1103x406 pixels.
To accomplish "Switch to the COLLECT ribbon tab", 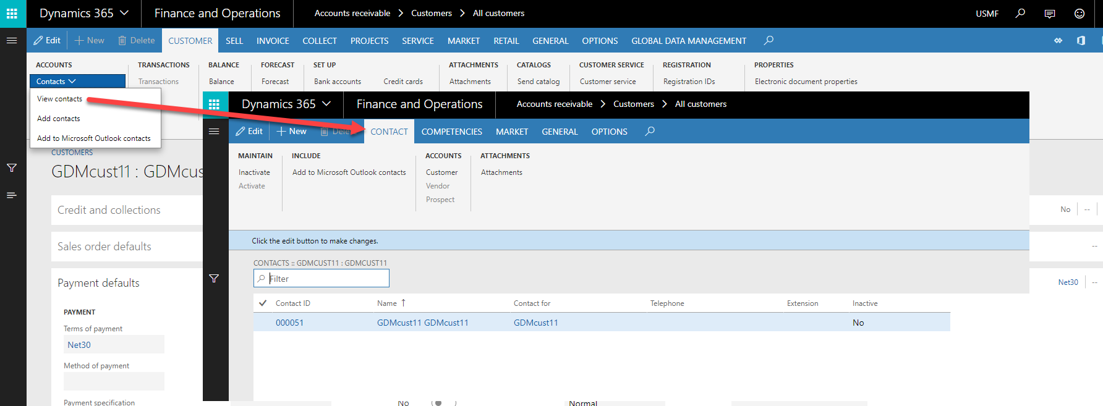I will [320, 41].
